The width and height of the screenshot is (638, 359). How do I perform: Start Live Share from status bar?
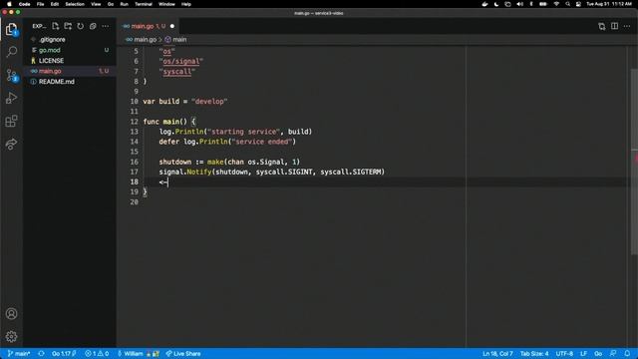coord(183,354)
